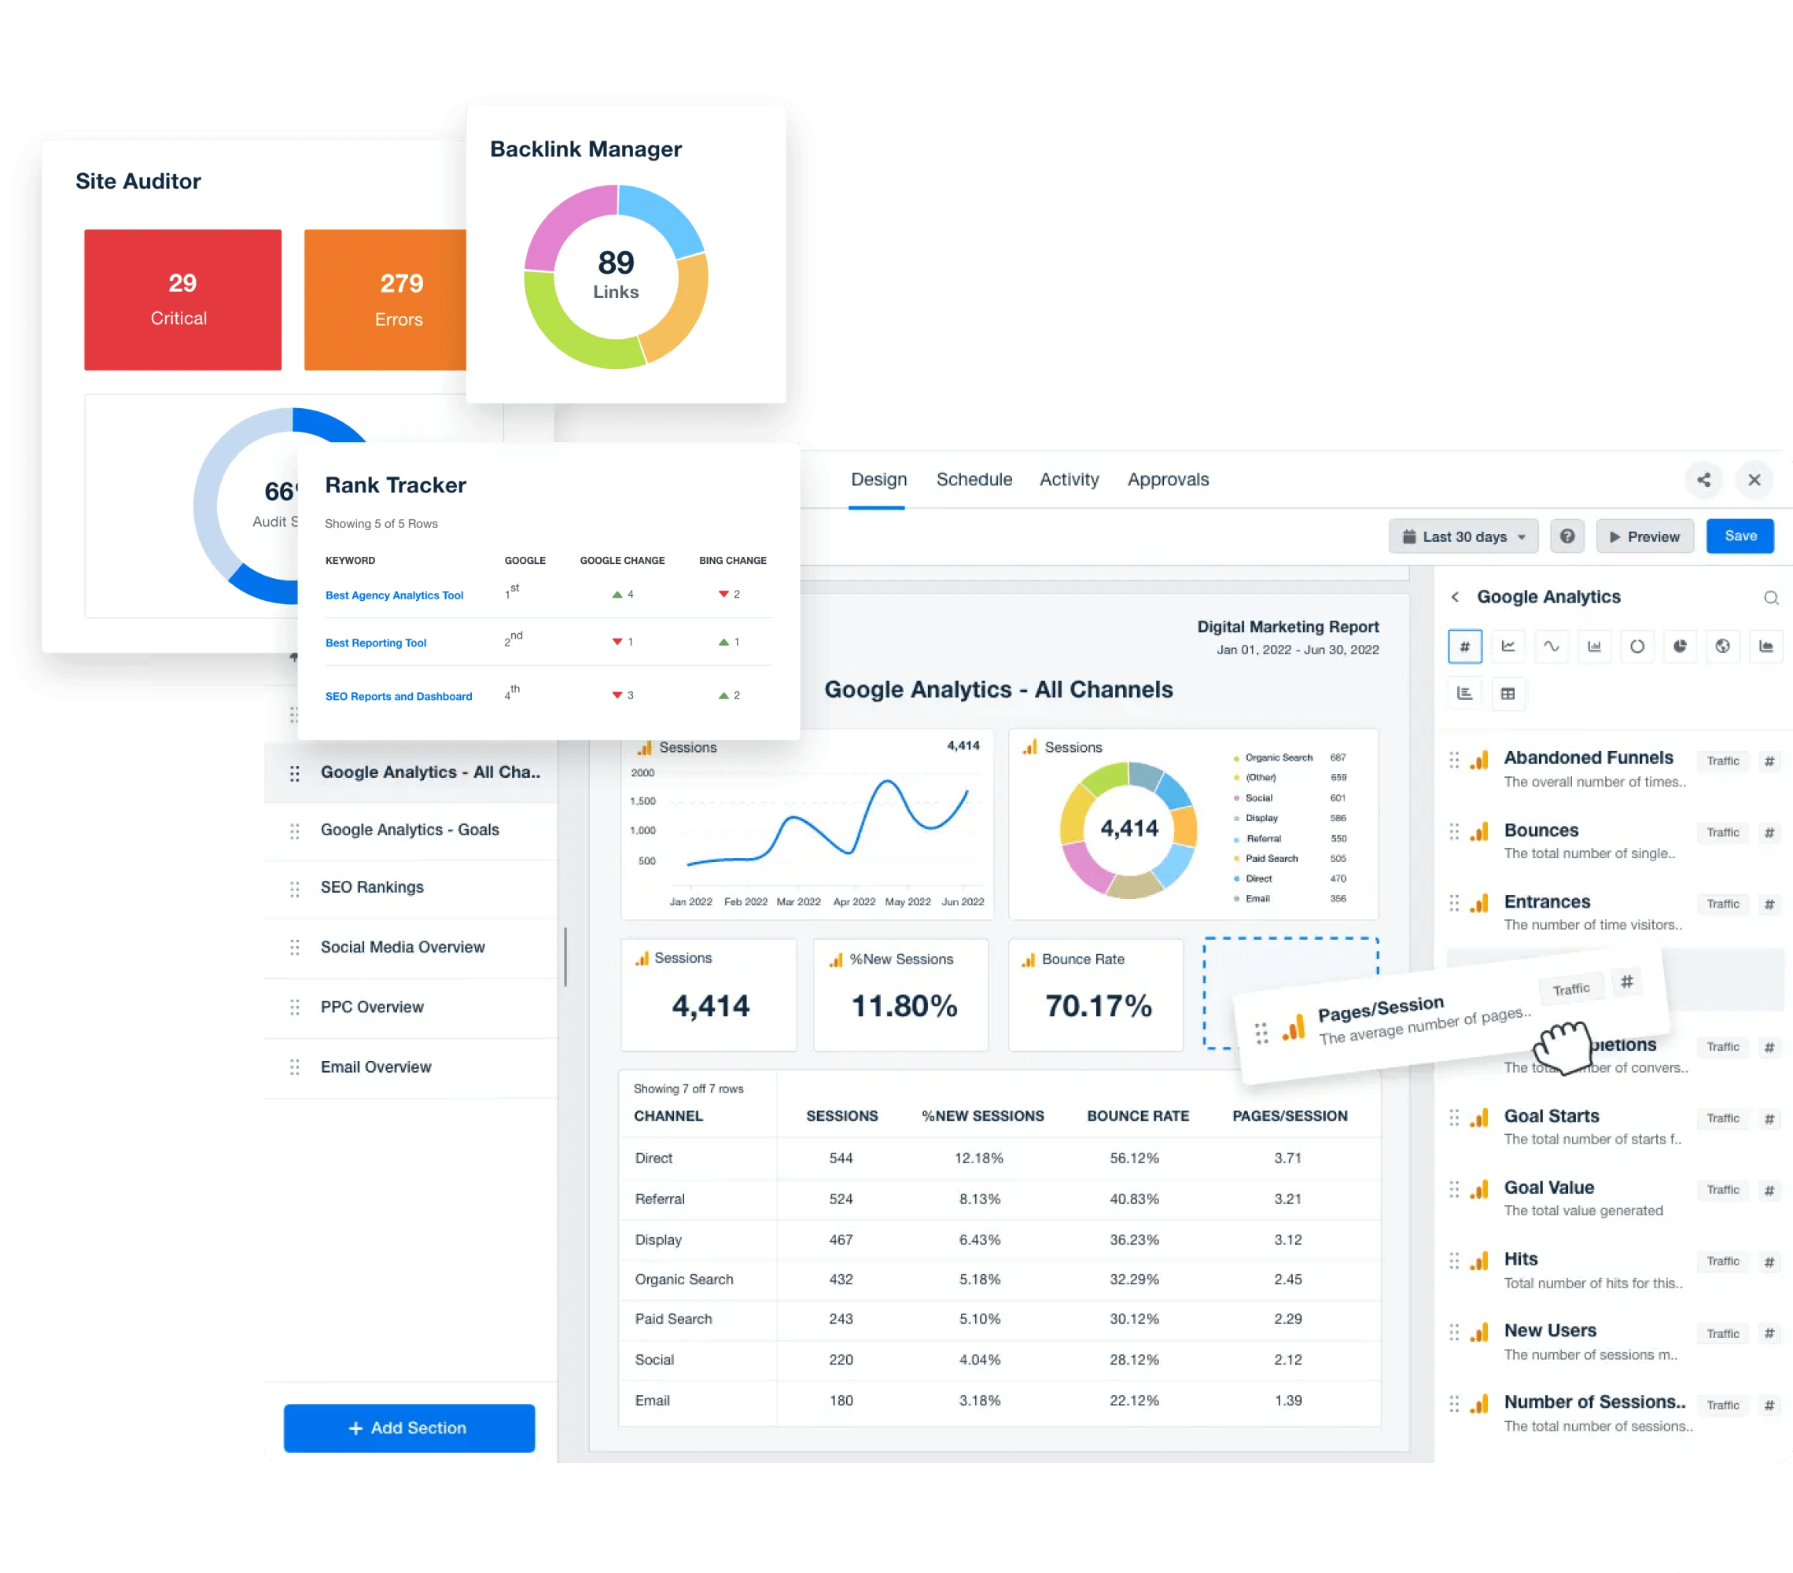Click the Number of Sessions.. metric title
Image resolution: width=1793 pixels, height=1573 pixels.
tap(1595, 1402)
